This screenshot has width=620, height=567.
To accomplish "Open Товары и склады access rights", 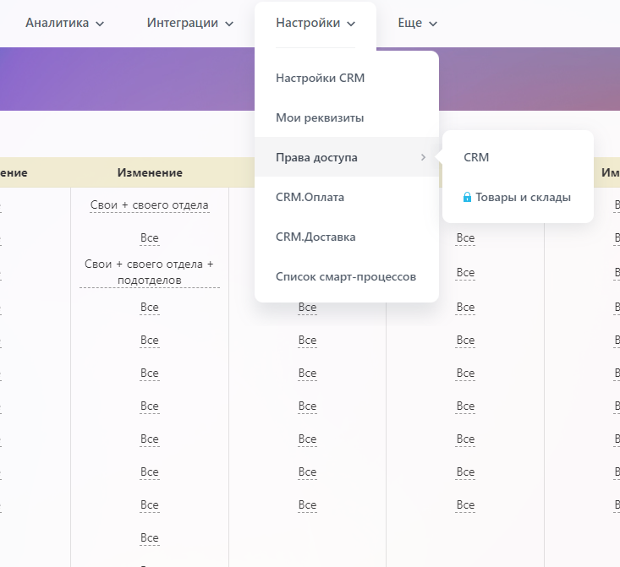I will [523, 198].
